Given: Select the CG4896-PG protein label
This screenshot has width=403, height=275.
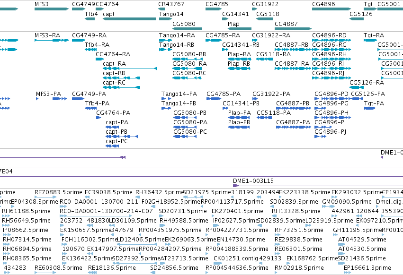Looking at the screenshot, I should click(x=331, y=103).
